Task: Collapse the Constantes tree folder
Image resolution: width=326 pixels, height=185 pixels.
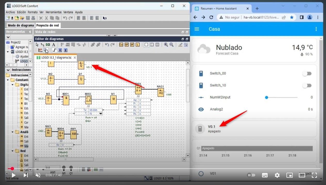Action: (8, 80)
